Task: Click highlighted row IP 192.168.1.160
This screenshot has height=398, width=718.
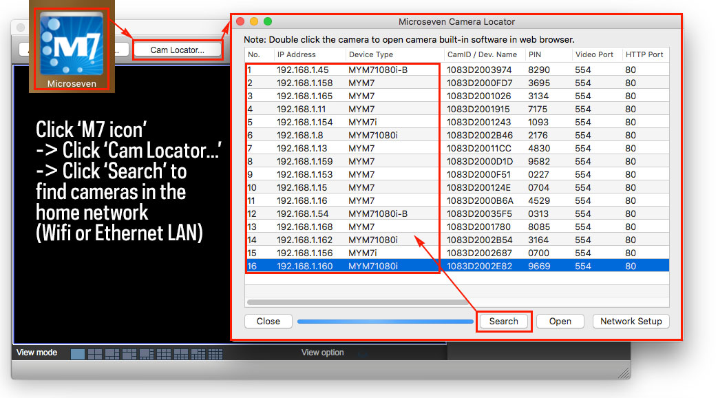Action: pyautogui.click(x=304, y=266)
